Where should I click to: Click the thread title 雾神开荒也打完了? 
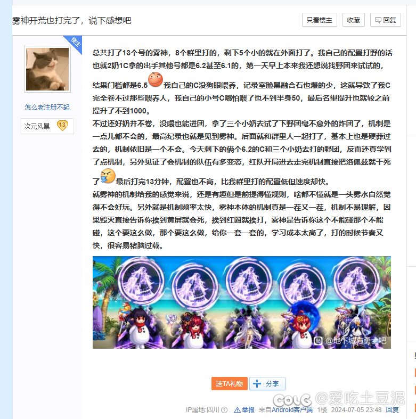(x=46, y=21)
